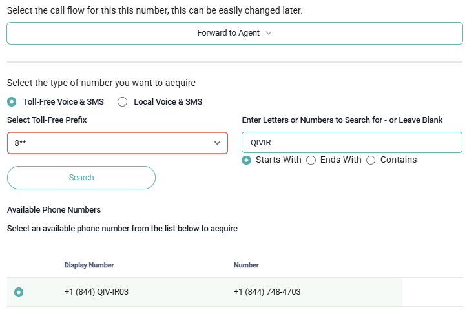The height and width of the screenshot is (312, 467).
Task: Choose the Ends With radio button
Action: coord(311,160)
